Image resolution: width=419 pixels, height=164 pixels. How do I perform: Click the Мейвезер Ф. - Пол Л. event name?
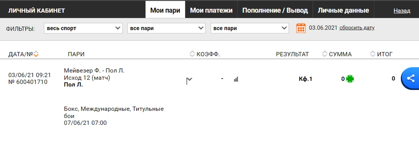[94, 71]
